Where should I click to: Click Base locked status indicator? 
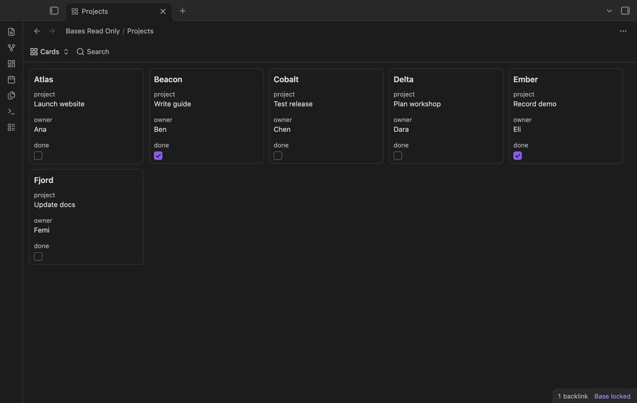click(x=613, y=396)
